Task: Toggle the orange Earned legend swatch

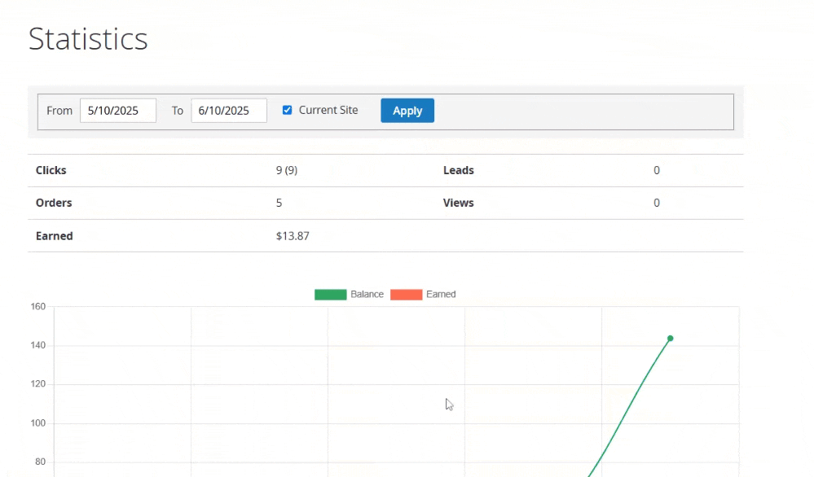Action: click(x=406, y=295)
